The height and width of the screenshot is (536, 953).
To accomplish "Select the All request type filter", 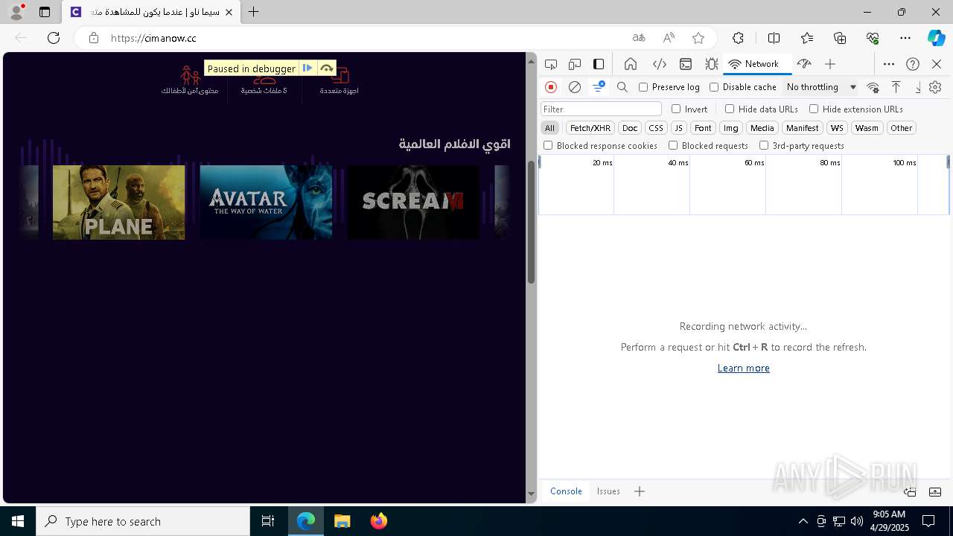I will (549, 128).
